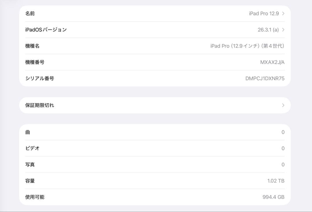This screenshot has height=212, width=312.
Task: Click the 機種番号 label
Action: pos(35,62)
